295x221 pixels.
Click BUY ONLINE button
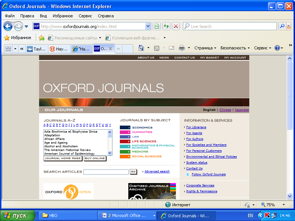[95, 158]
